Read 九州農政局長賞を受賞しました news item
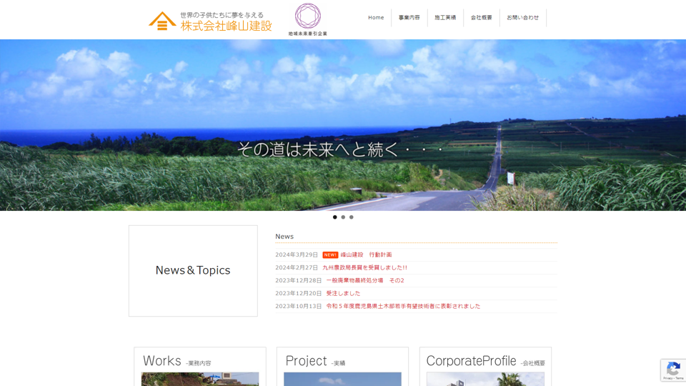 click(364, 268)
